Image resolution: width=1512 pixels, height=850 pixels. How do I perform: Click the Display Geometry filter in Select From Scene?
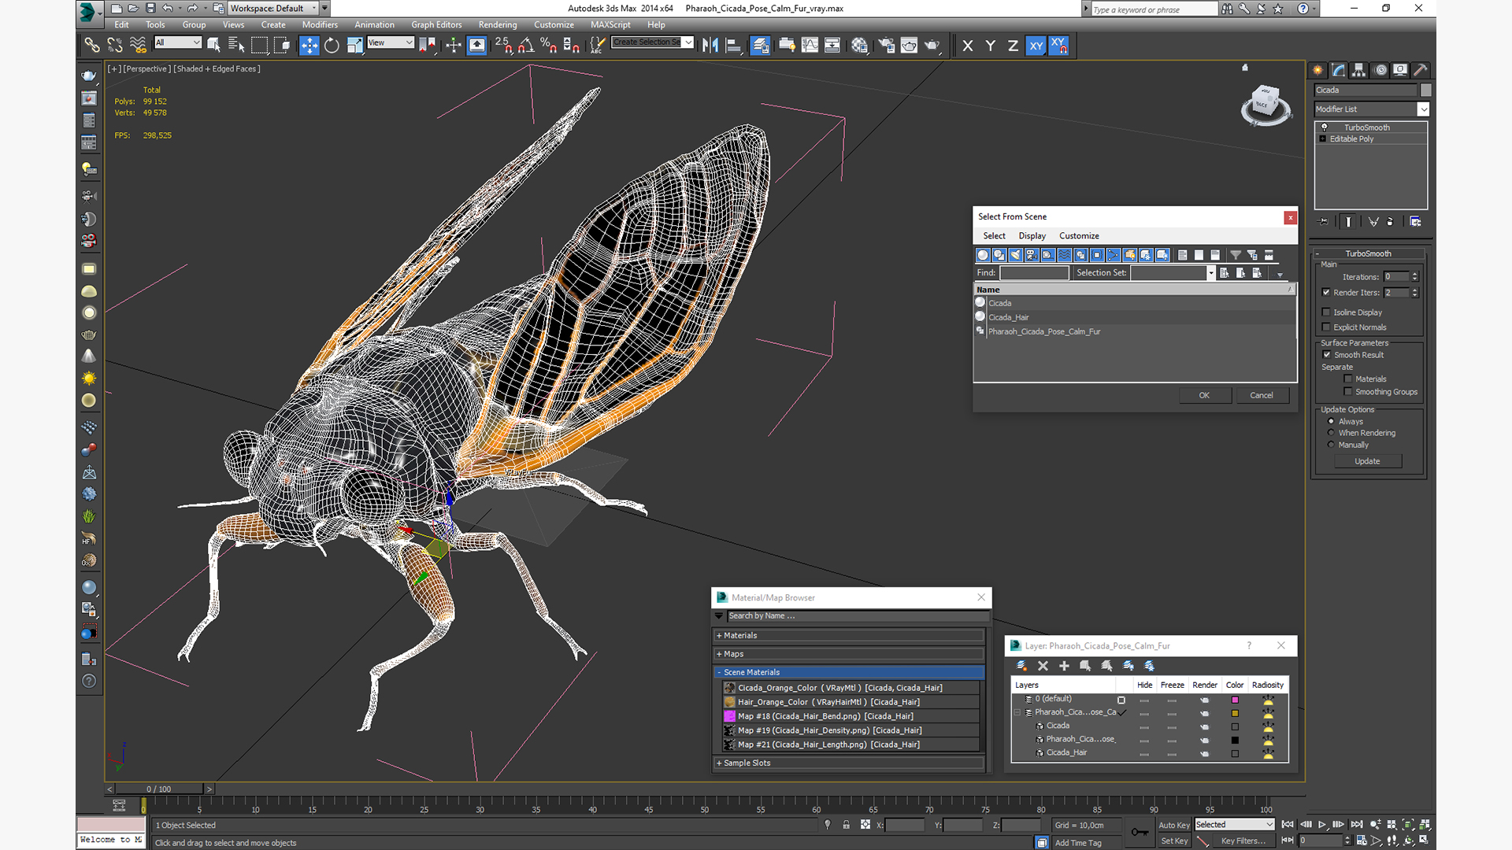[x=982, y=255]
